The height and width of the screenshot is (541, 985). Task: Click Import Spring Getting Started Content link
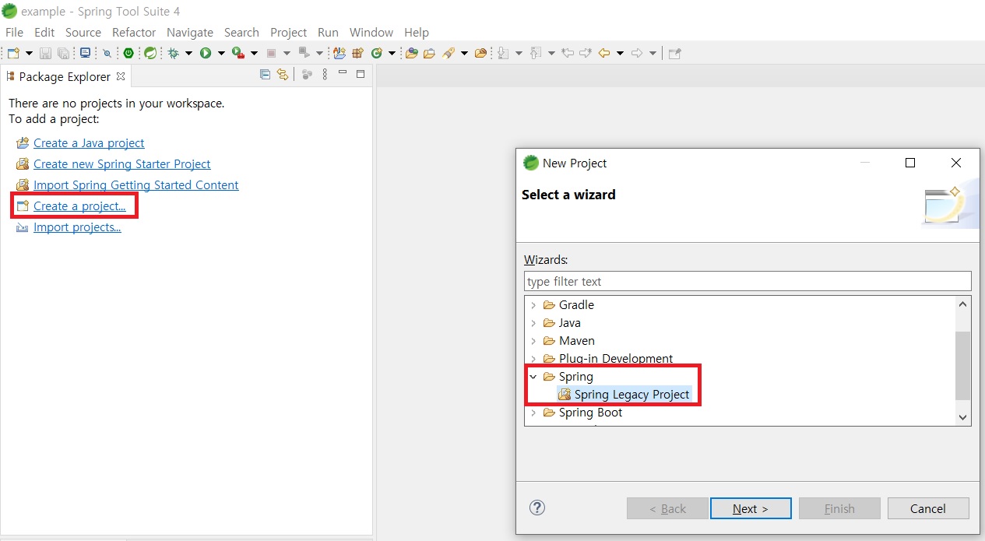tap(136, 185)
